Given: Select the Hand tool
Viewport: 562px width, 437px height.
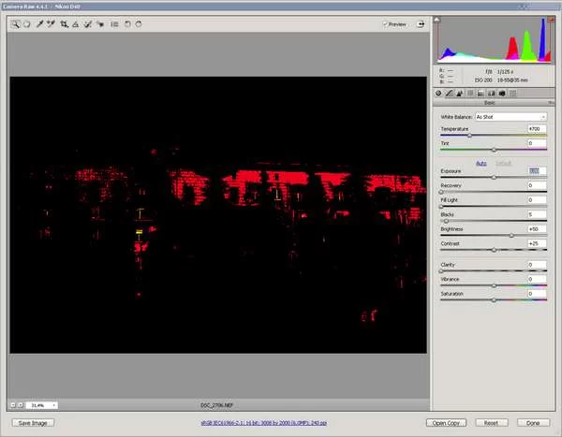Looking at the screenshot, I should click(x=26, y=24).
